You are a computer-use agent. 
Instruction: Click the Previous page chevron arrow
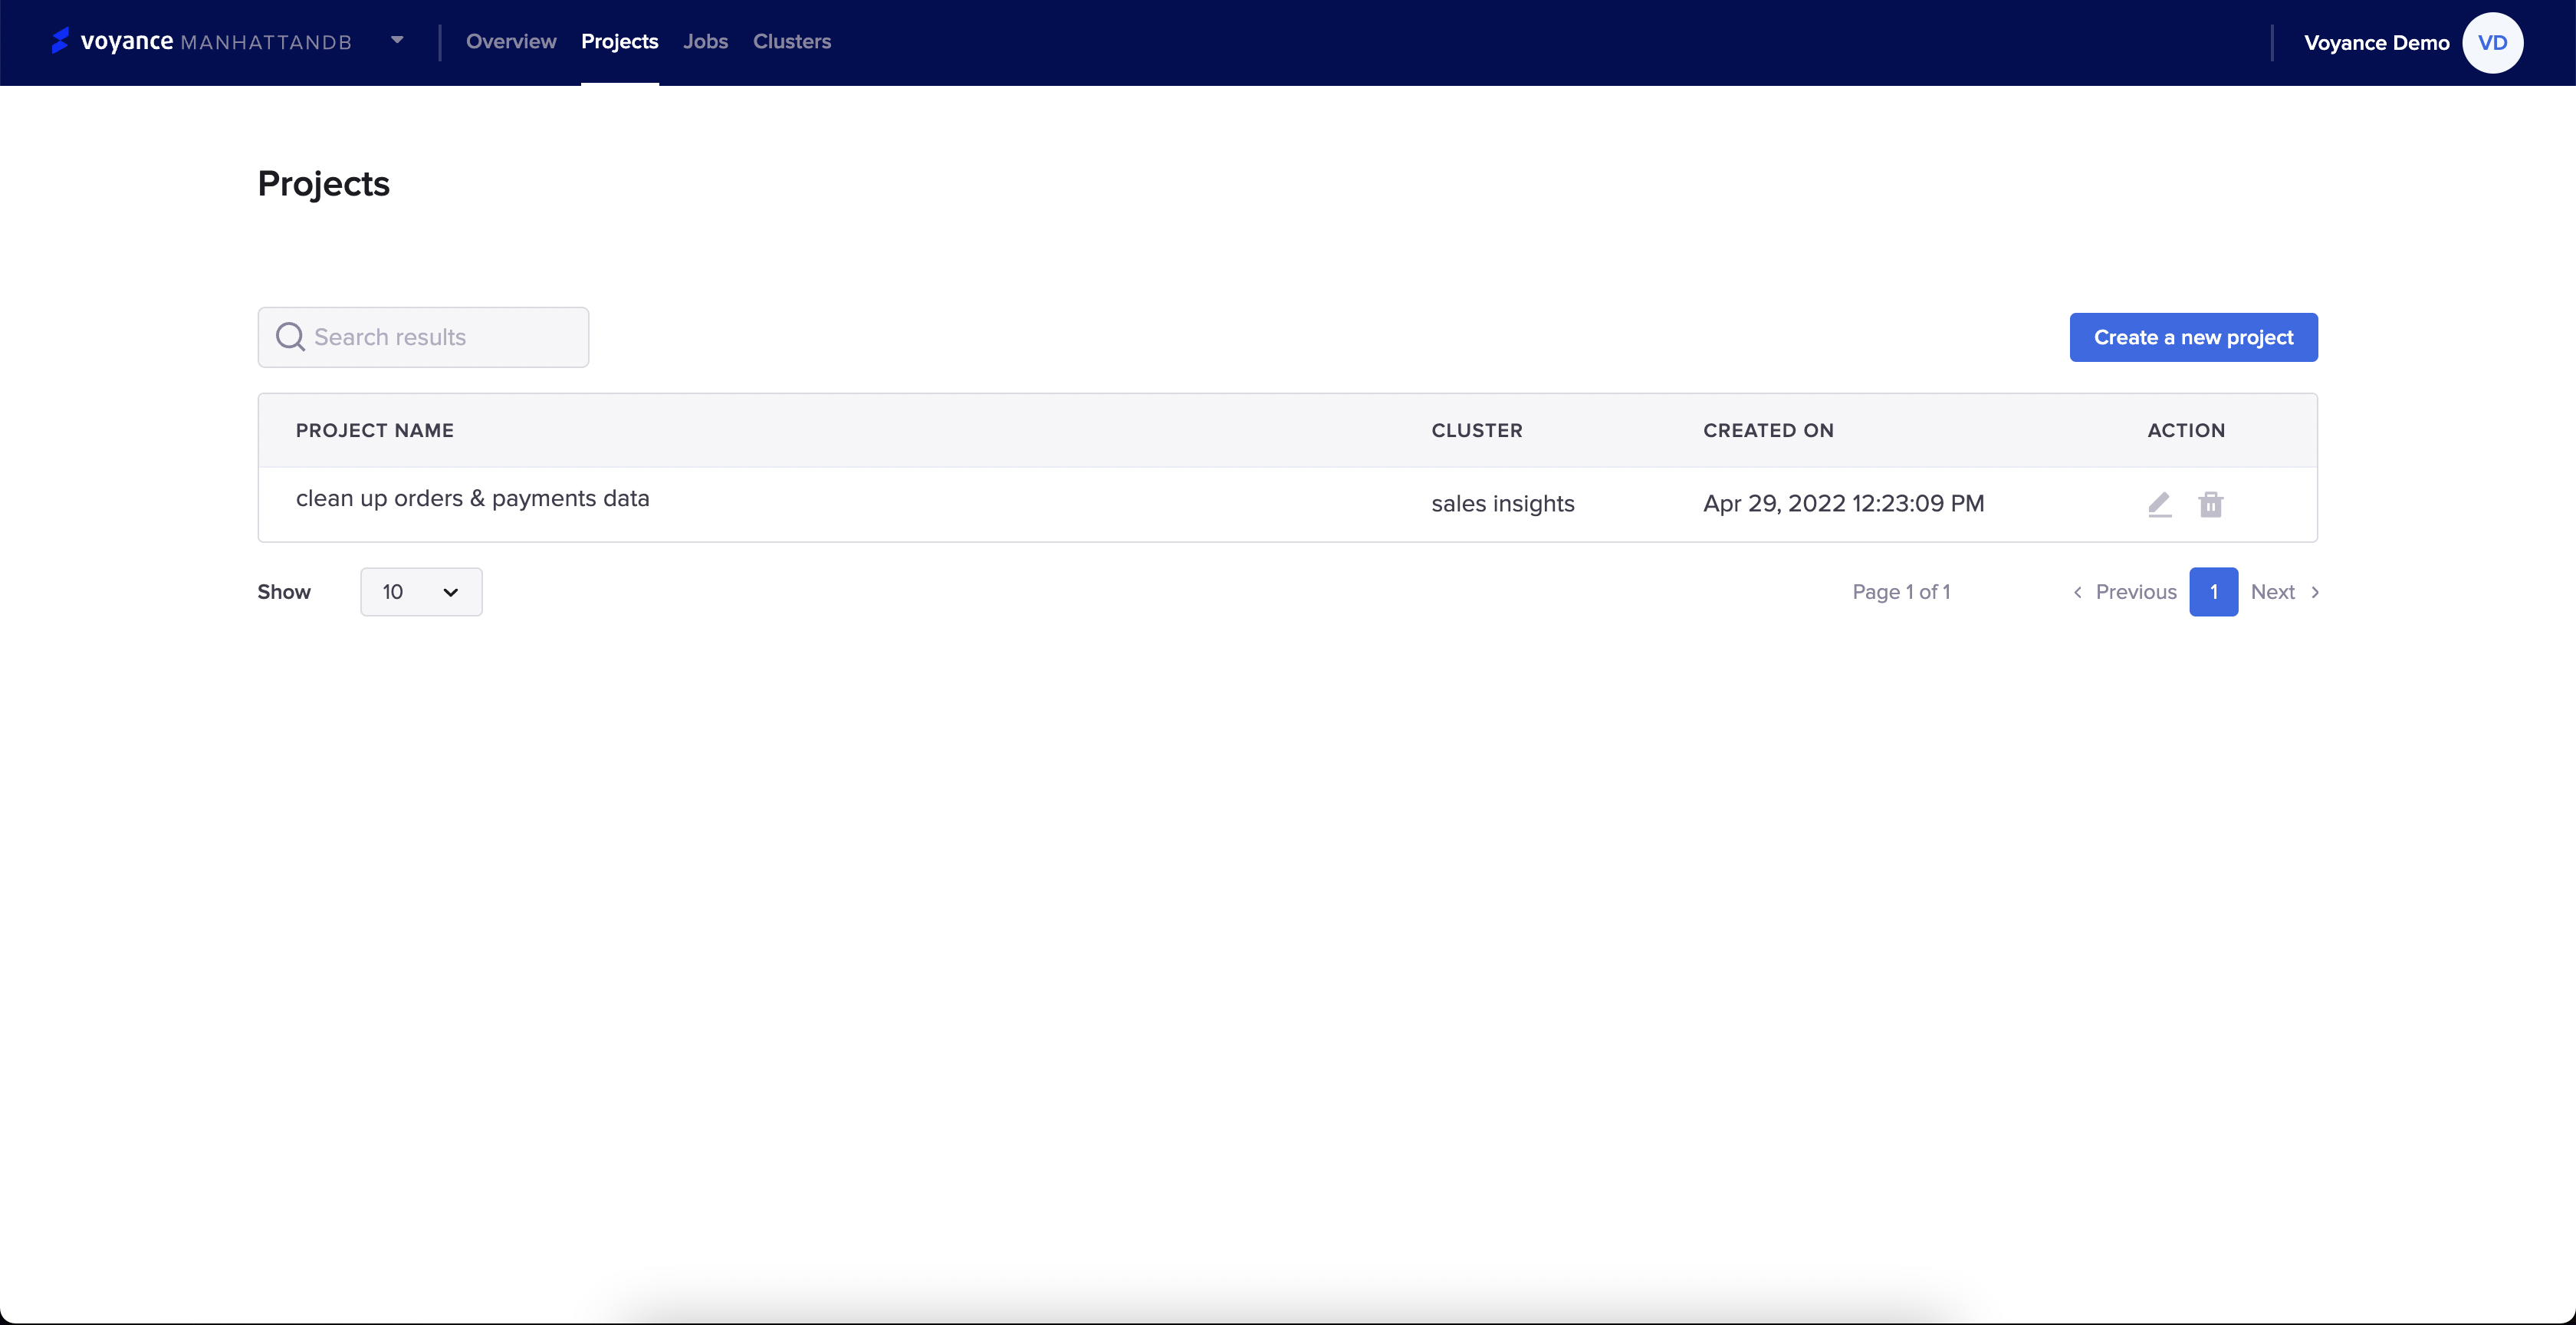tap(2078, 592)
